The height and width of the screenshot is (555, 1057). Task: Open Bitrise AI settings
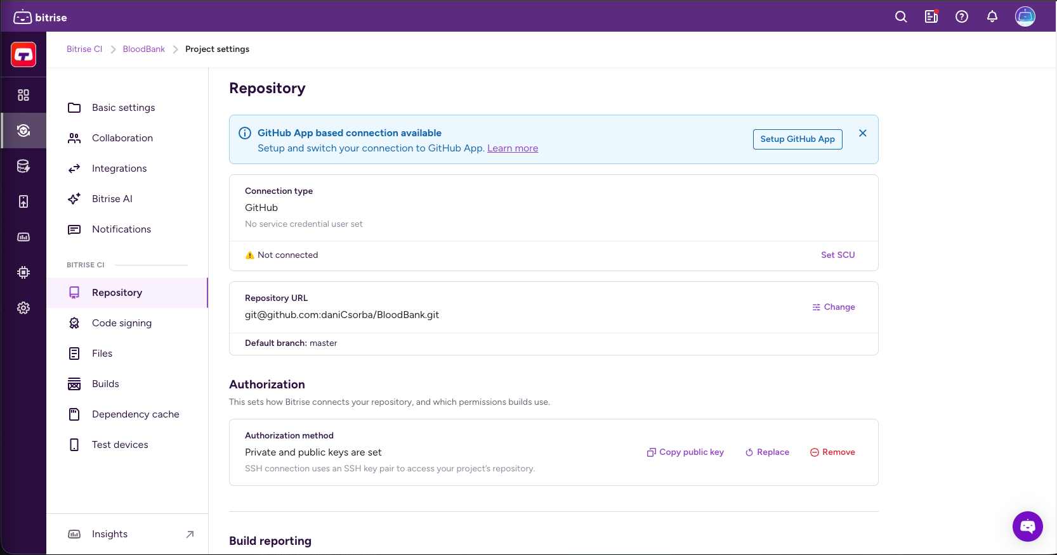tap(128, 199)
